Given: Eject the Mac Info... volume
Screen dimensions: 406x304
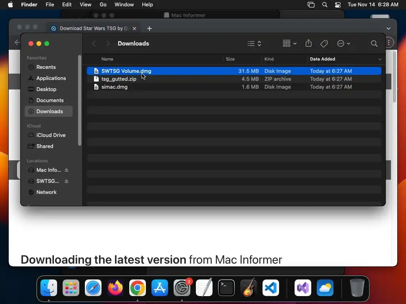Looking at the screenshot, I should point(67,170).
